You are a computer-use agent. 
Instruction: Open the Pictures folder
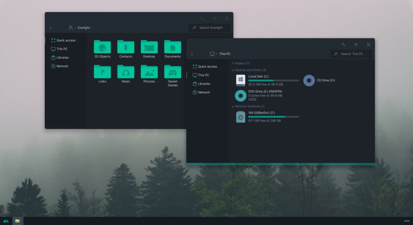(149, 73)
